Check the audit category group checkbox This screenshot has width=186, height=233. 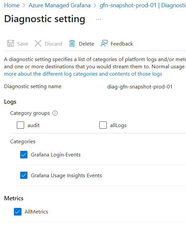(x=20, y=125)
